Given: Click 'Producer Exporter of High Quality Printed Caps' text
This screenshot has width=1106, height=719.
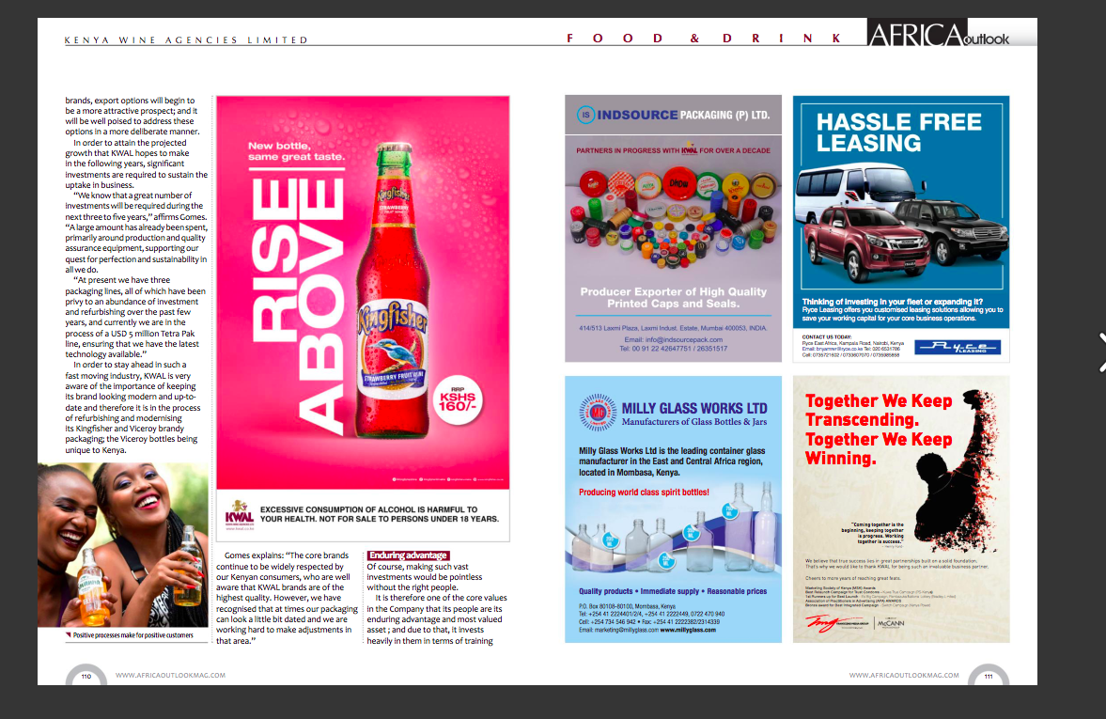Looking at the screenshot, I should click(674, 297).
